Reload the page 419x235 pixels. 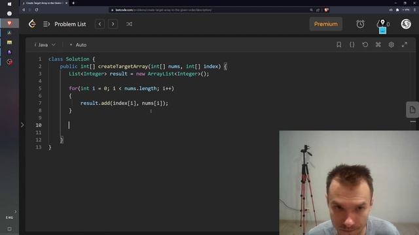(37, 10)
